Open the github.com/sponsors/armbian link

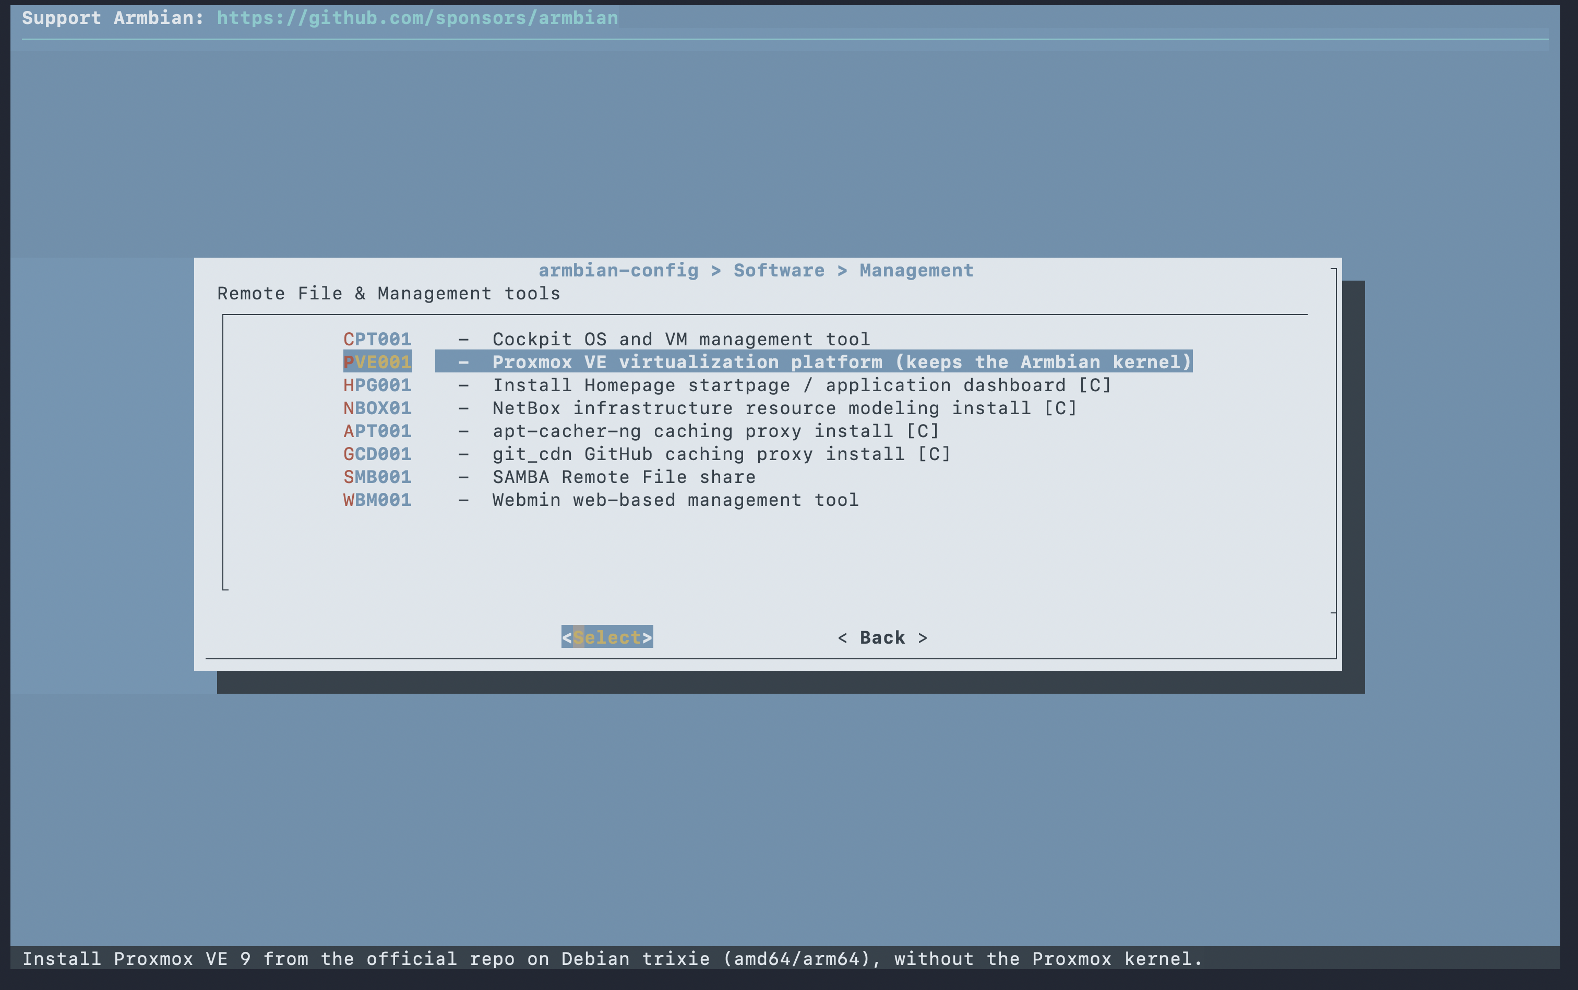pos(417,18)
